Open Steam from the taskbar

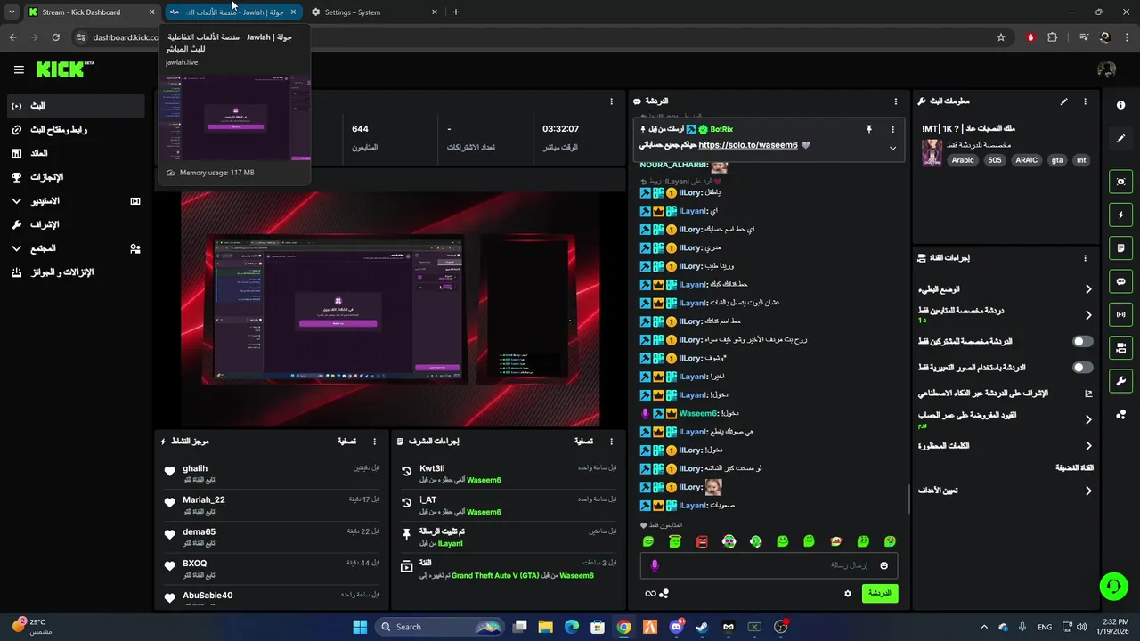pyautogui.click(x=703, y=627)
